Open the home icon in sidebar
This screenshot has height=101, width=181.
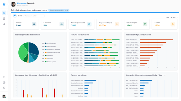pos(4,13)
